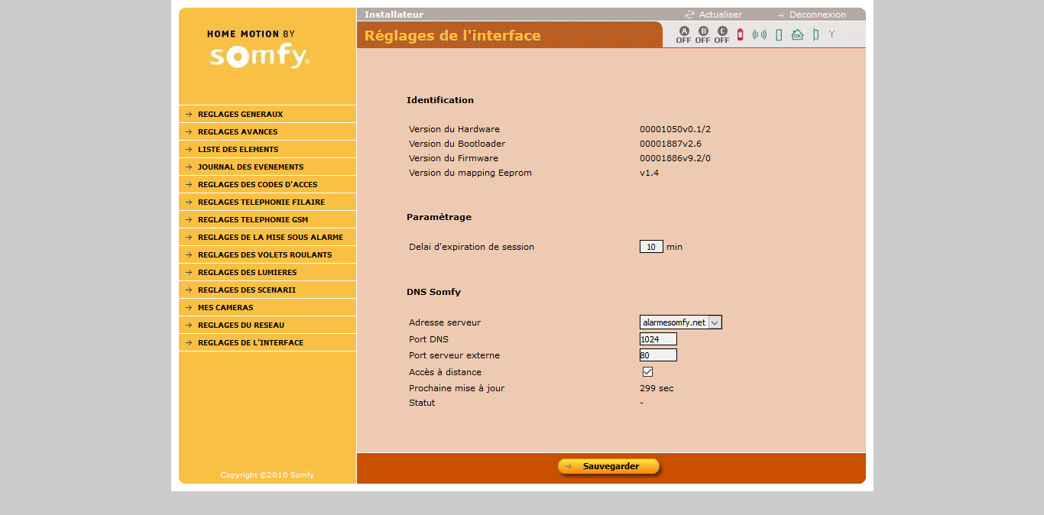Image resolution: width=1044 pixels, height=515 pixels.
Task: Click the red battery status icon
Action: (x=740, y=34)
